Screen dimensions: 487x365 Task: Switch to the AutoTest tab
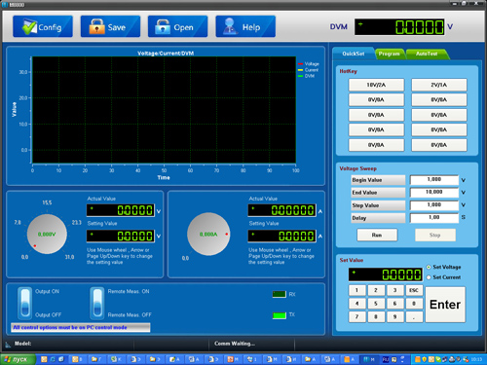pyautogui.click(x=427, y=54)
